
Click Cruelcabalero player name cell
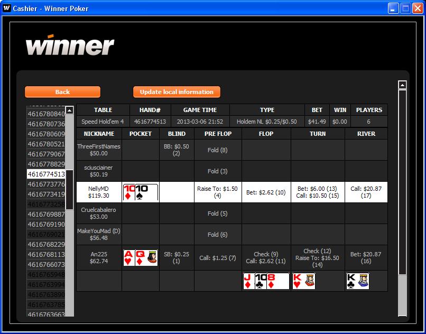point(99,214)
